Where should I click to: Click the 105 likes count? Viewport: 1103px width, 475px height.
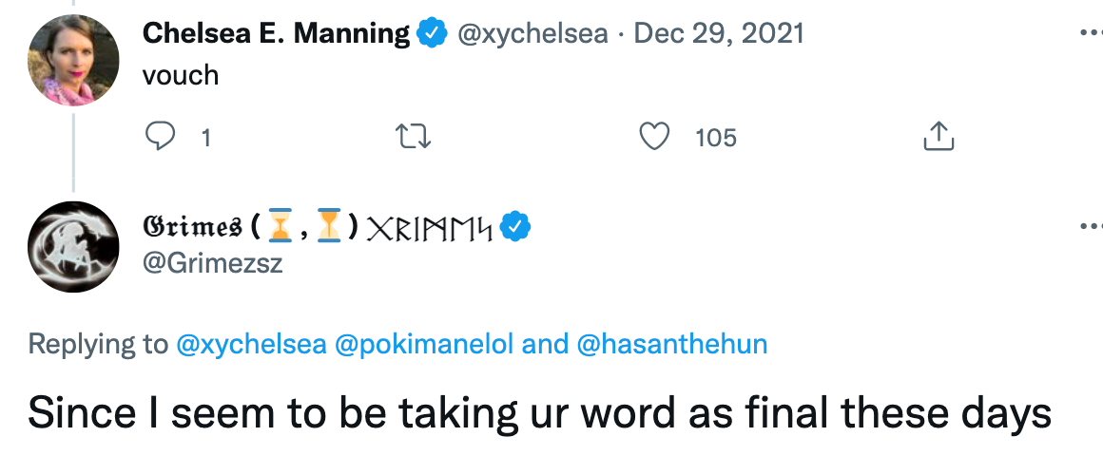pos(716,138)
